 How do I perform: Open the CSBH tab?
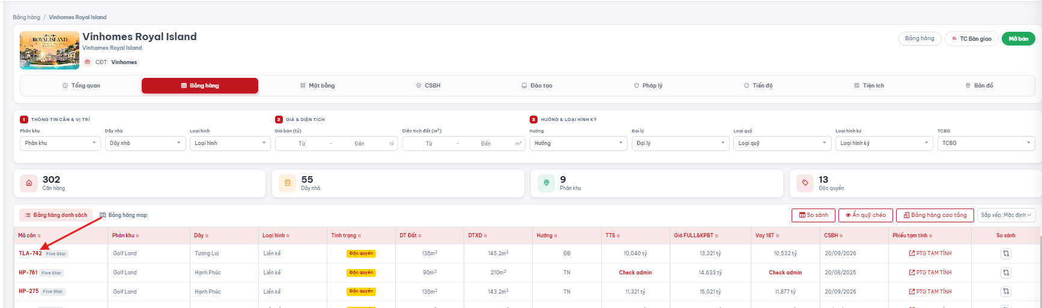click(428, 86)
